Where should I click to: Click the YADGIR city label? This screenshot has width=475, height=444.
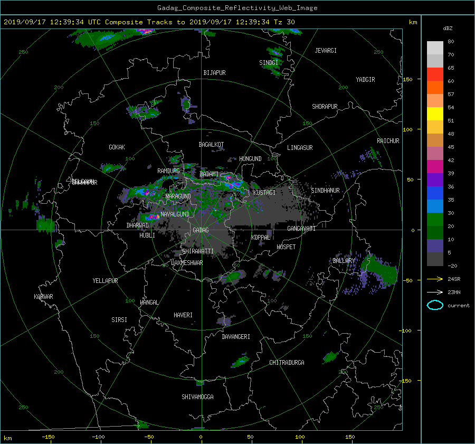pyautogui.click(x=365, y=80)
